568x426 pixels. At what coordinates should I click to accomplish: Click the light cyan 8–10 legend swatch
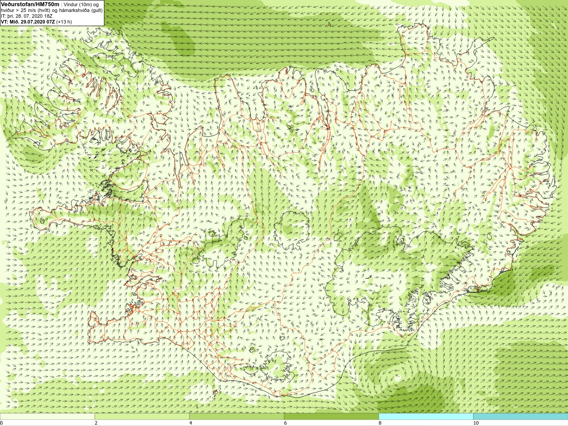(x=426, y=417)
